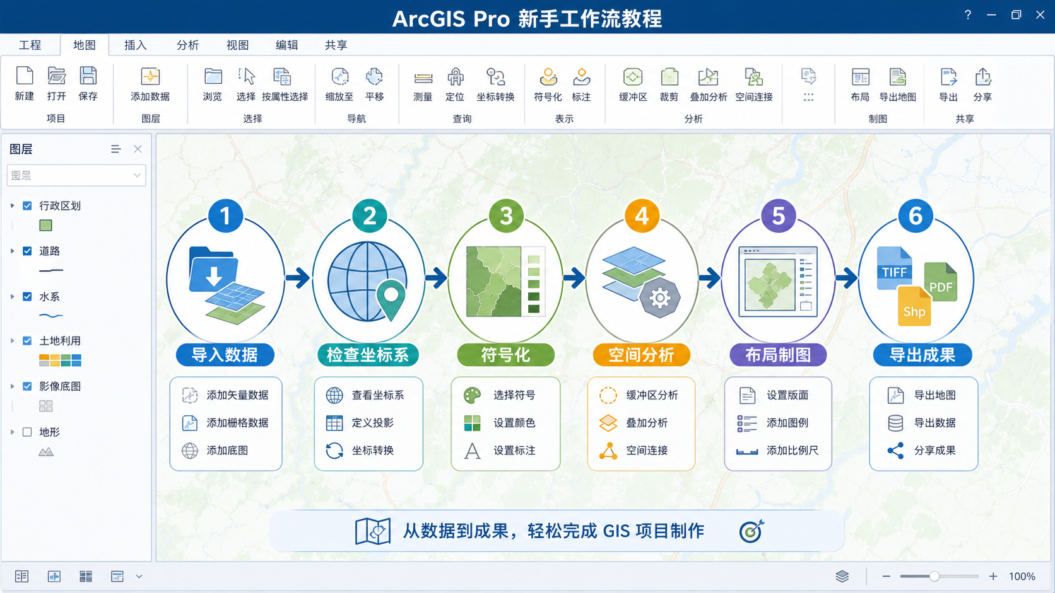The height and width of the screenshot is (593, 1055).
Task: Click 添加矢量数据 in step one list
Action: (225, 395)
